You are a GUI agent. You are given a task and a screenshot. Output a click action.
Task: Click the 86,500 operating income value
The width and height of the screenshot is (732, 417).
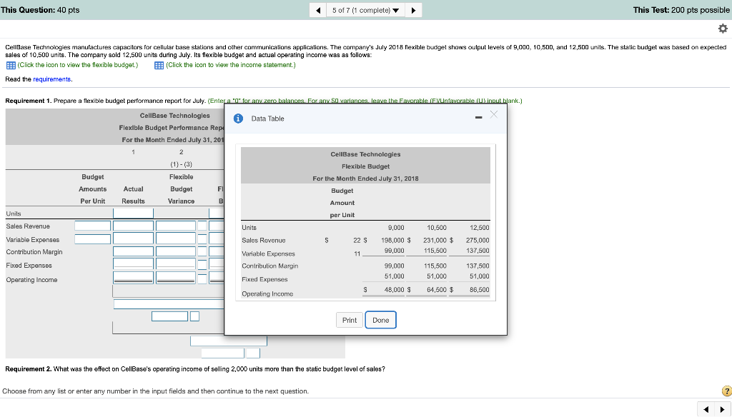coord(480,290)
